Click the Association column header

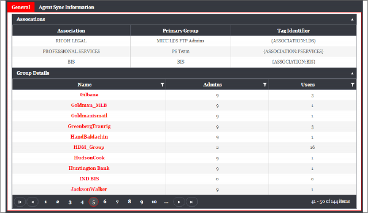(71, 30)
